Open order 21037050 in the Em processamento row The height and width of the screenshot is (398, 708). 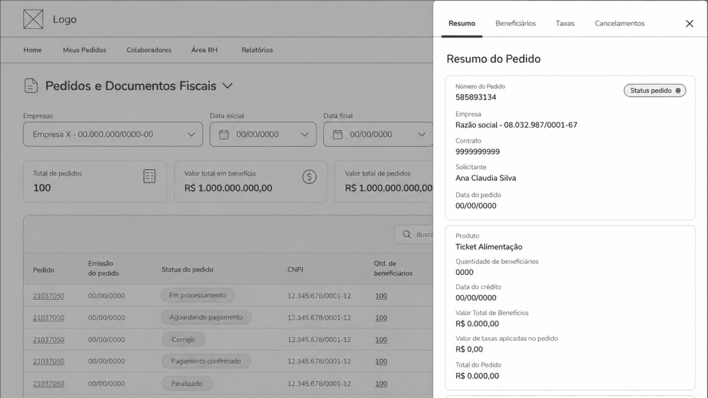coord(49,296)
